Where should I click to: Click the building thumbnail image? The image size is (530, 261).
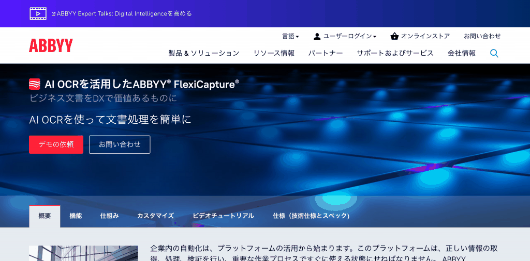tap(83, 253)
